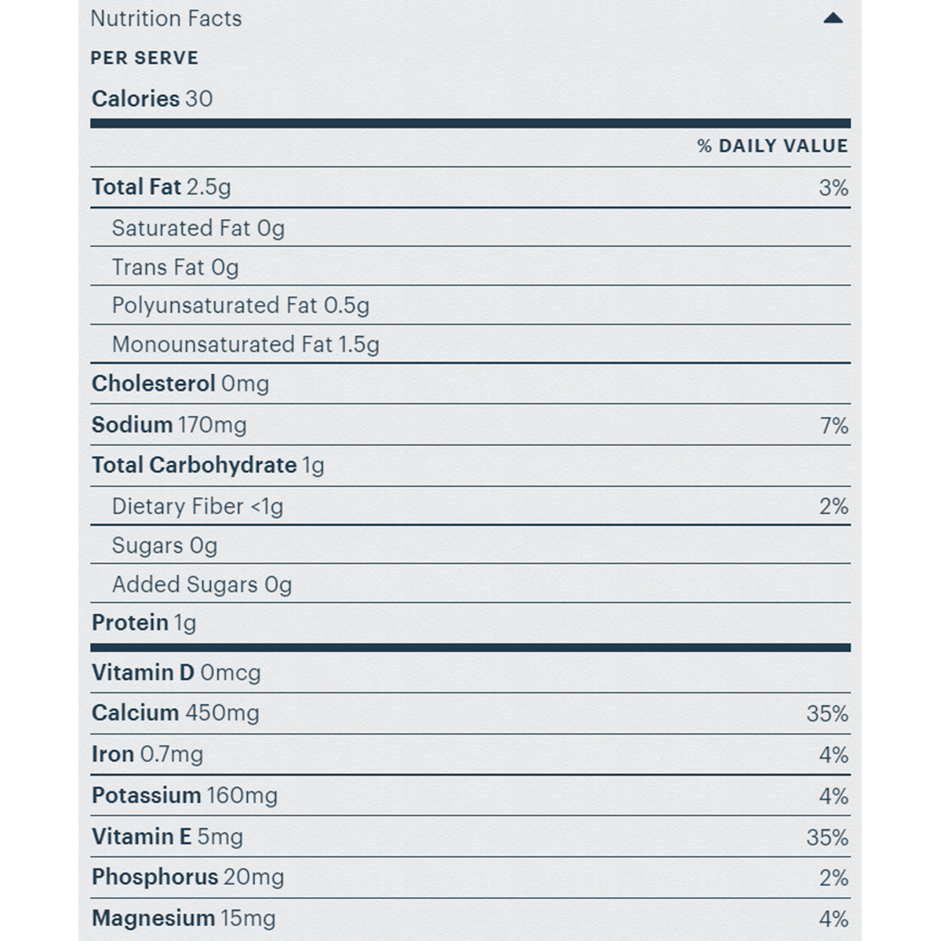The width and height of the screenshot is (941, 941).
Task: Select the Potassium 160mg row
Action: tap(185, 795)
